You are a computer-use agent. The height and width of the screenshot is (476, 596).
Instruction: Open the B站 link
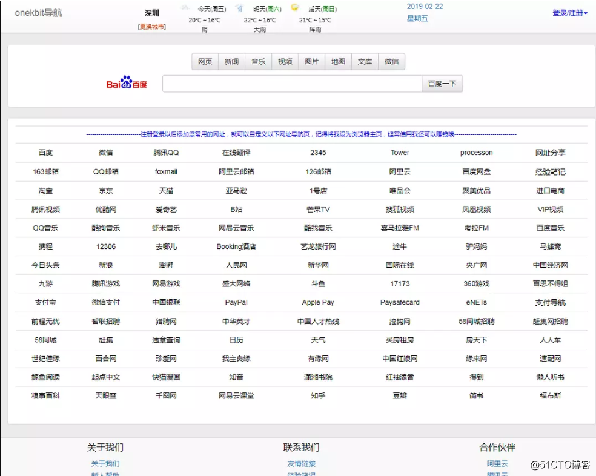coord(236,209)
